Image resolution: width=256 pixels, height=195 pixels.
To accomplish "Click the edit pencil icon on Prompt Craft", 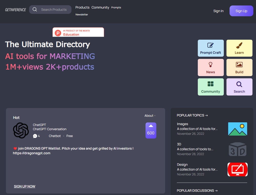I will [210, 45].
